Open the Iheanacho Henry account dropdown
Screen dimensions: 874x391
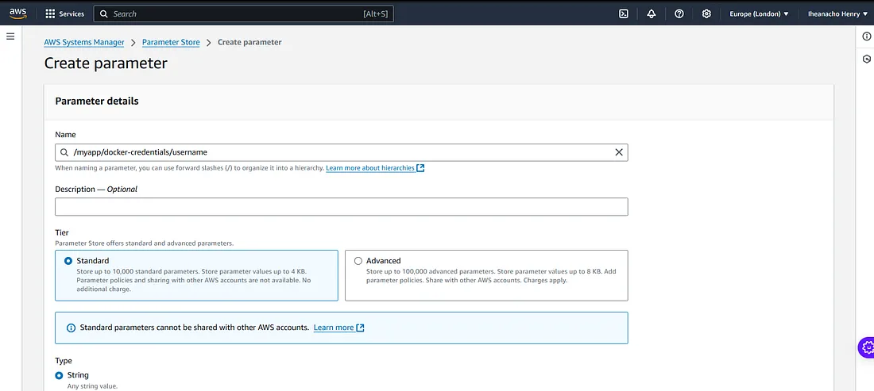[x=837, y=14]
